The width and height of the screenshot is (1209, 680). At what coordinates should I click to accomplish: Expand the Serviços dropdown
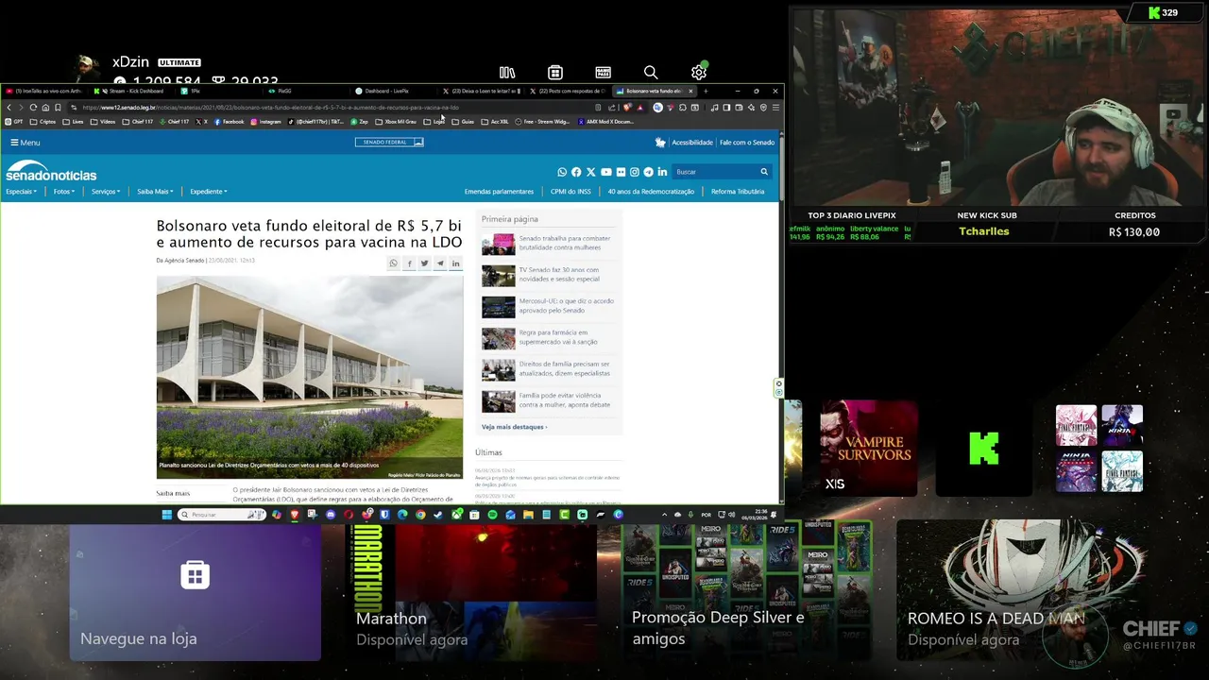[x=106, y=192]
